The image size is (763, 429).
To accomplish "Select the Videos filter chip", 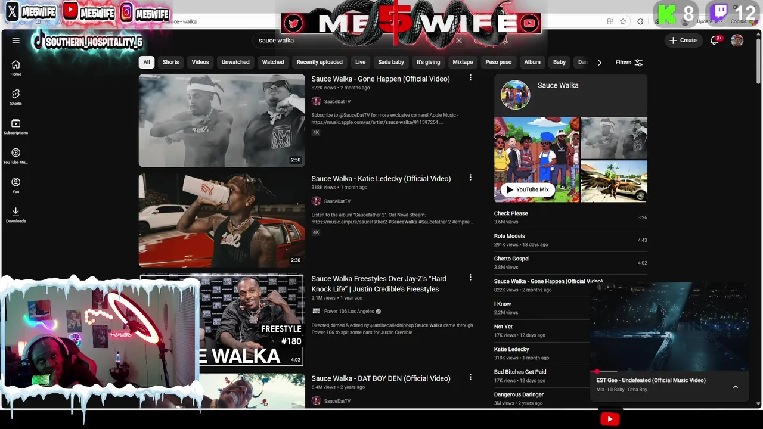I will click(200, 62).
